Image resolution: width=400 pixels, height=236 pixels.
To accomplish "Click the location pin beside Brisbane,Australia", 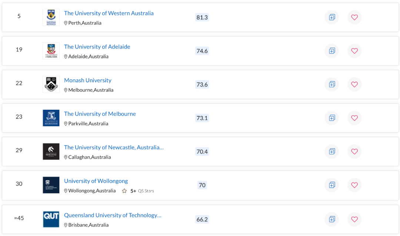I will [66, 225].
